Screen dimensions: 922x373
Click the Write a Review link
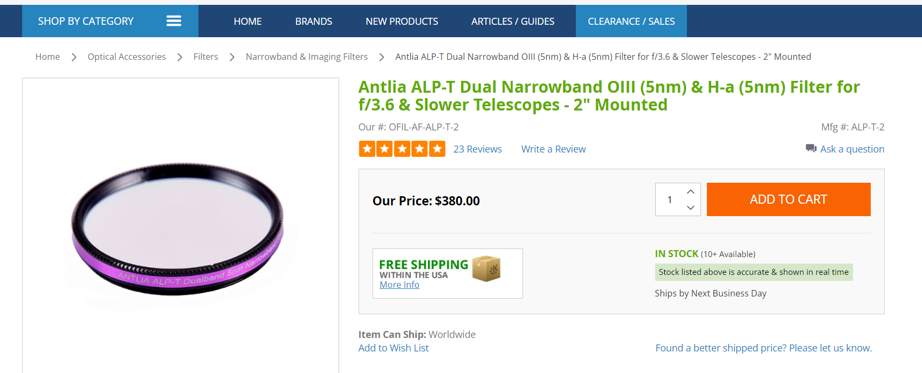coord(553,149)
